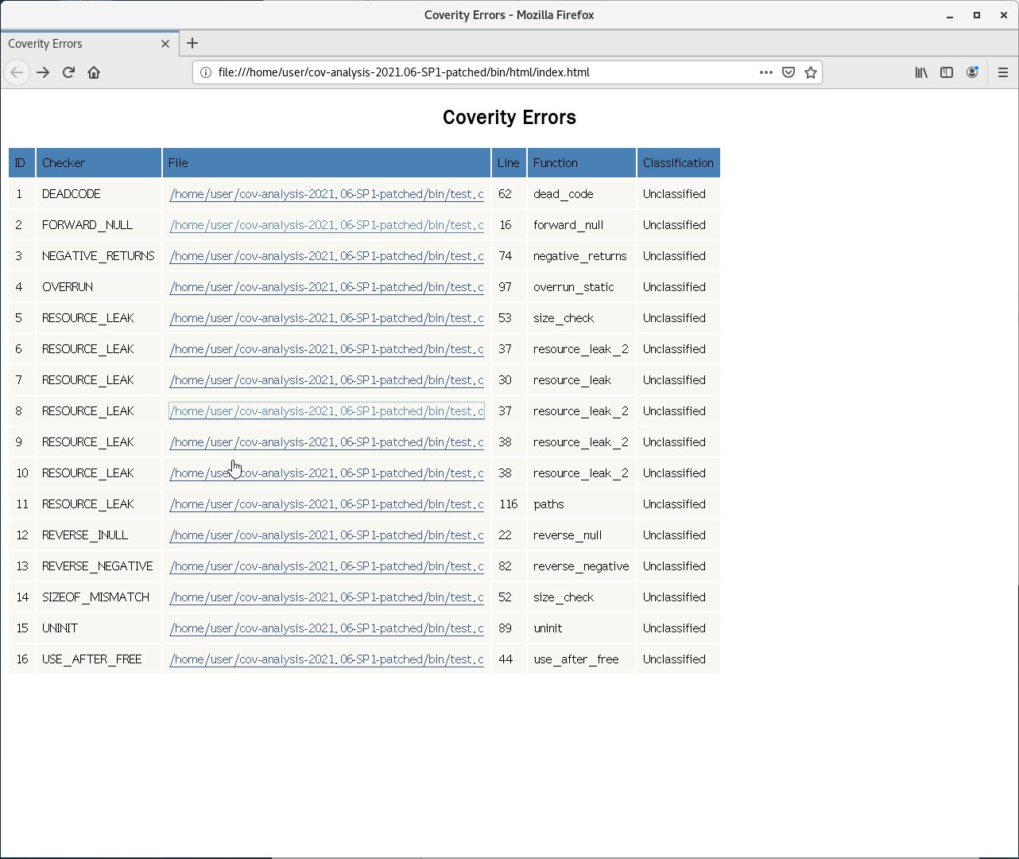Select the NEGATIVE_RETURNS checker cell
Image resolution: width=1019 pixels, height=859 pixels.
point(99,256)
